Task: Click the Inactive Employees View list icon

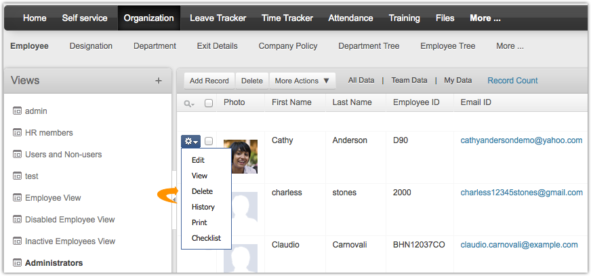Action: (17, 241)
